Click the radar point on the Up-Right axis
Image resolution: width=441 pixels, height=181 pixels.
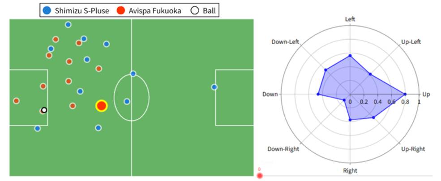pos(373,118)
